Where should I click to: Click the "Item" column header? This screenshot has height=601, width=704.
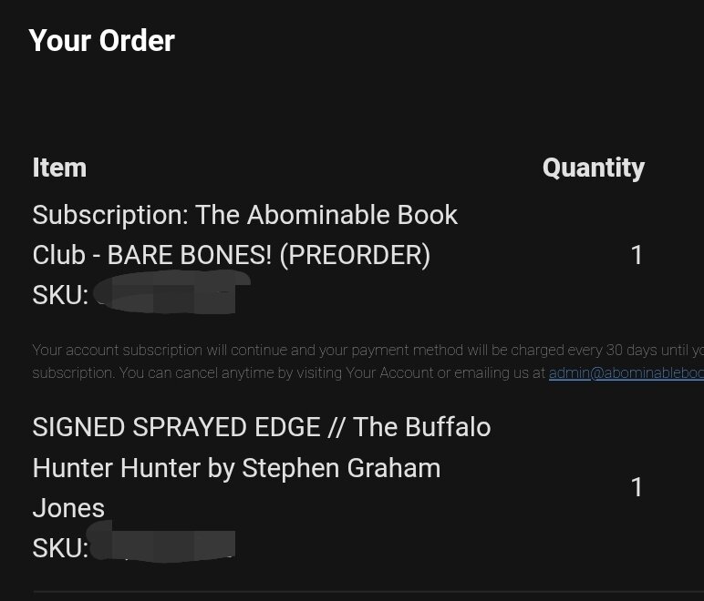59,168
